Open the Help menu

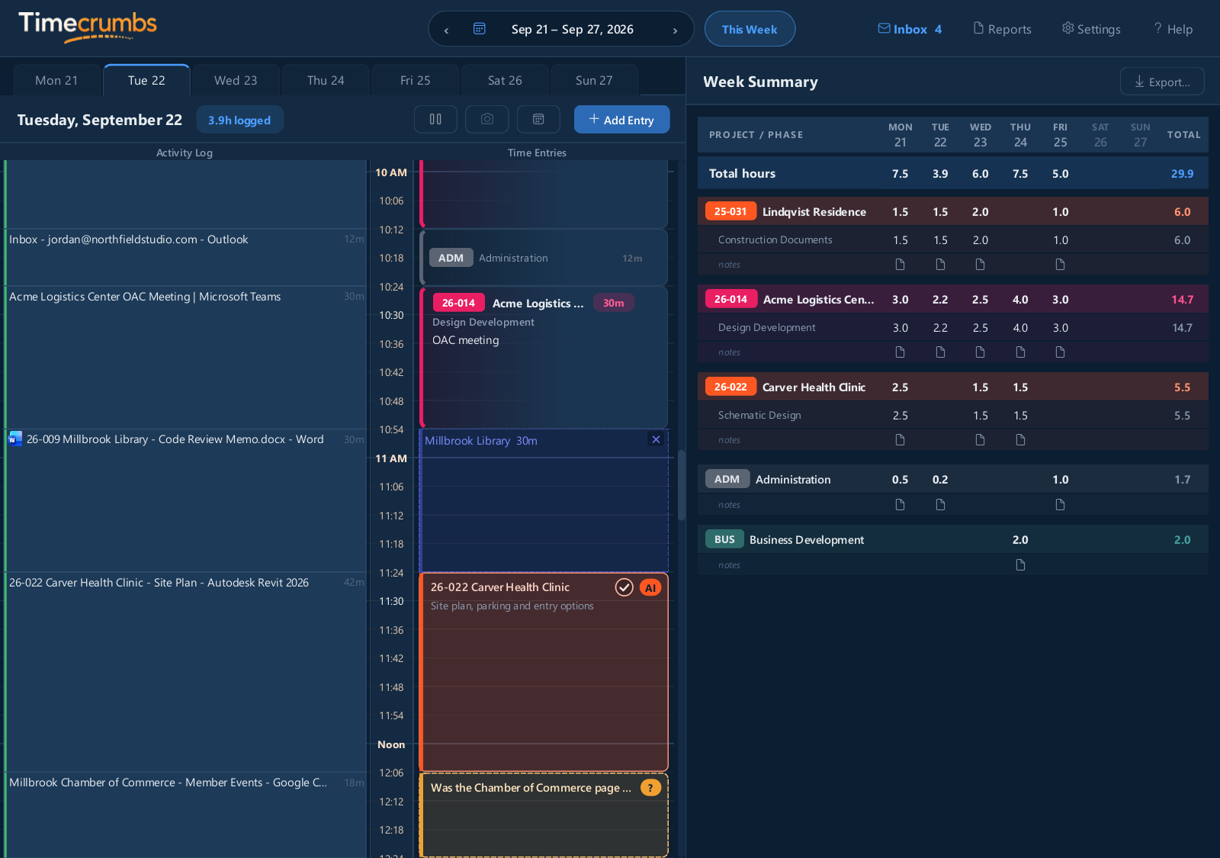[1173, 29]
